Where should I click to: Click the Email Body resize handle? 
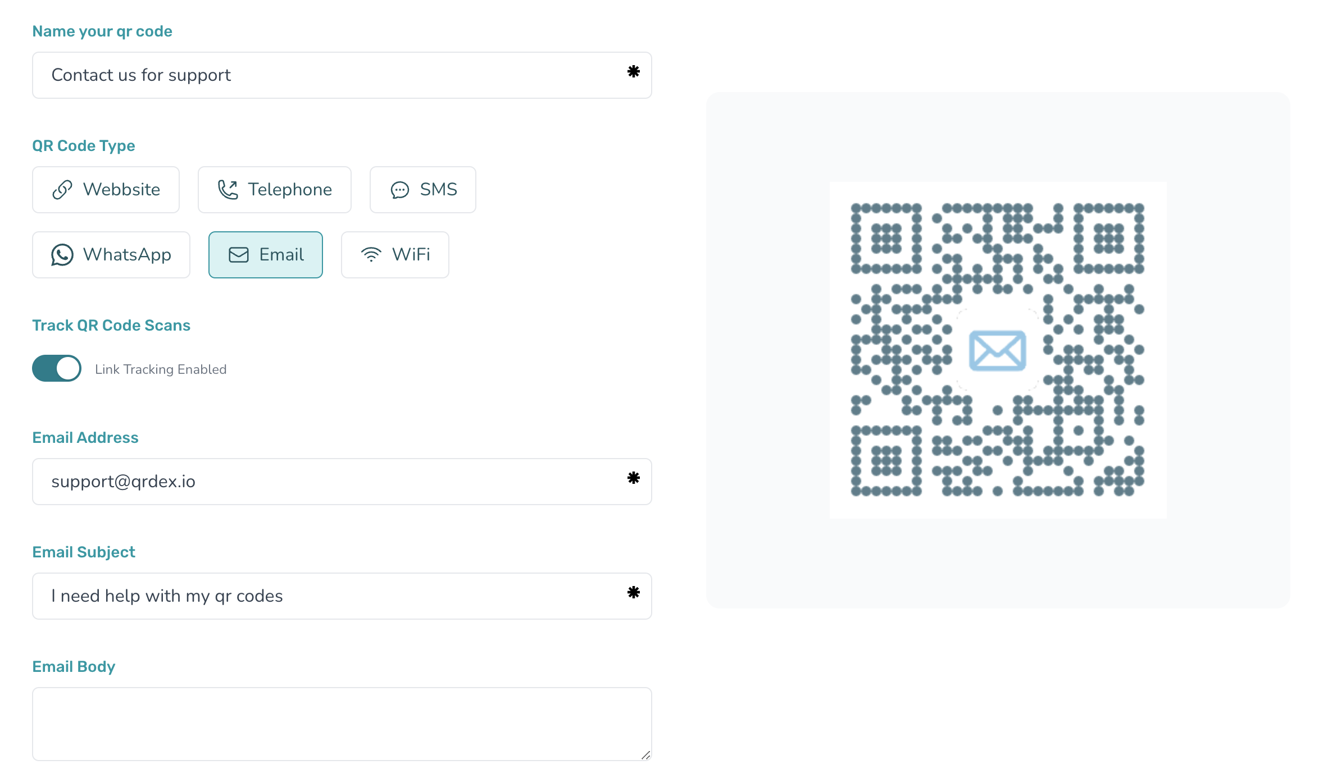coord(645,755)
